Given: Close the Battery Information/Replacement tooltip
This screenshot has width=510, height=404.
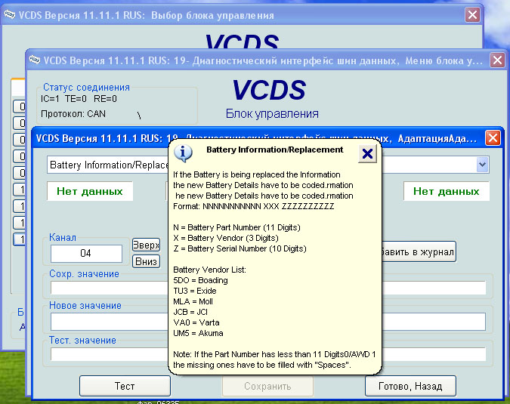Looking at the screenshot, I should pos(367,153).
